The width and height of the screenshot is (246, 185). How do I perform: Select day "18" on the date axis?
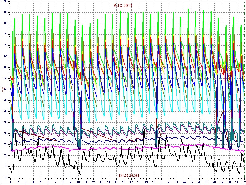point(139,182)
